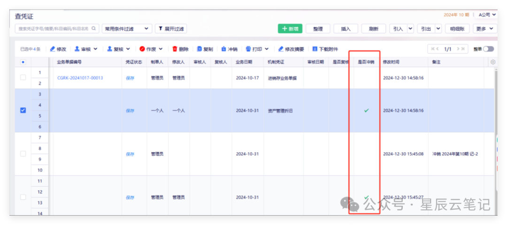The image size is (507, 225).
Task: Click 业务日期 column header
Action: point(244,62)
